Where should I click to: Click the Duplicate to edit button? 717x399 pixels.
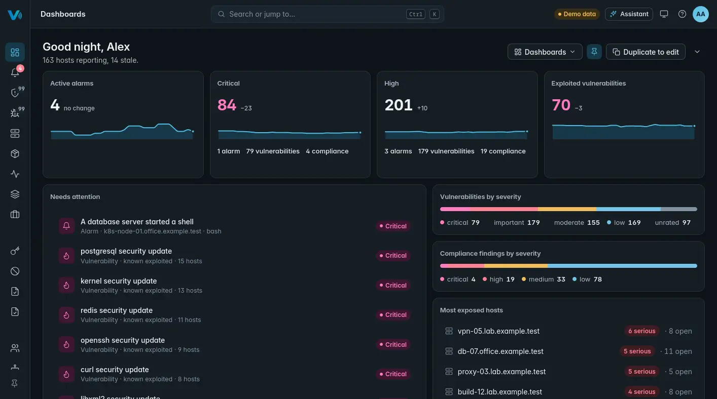pyautogui.click(x=646, y=52)
